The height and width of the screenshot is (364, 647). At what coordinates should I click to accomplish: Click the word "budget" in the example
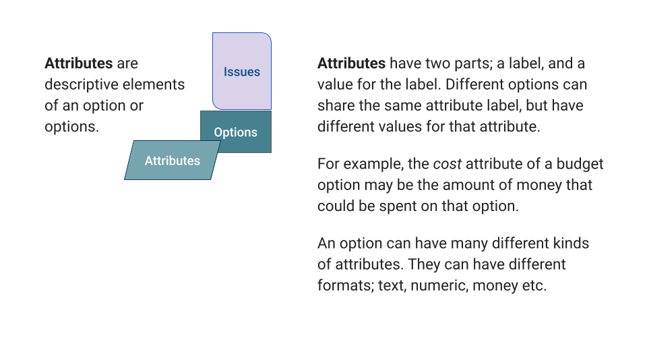[580, 164]
